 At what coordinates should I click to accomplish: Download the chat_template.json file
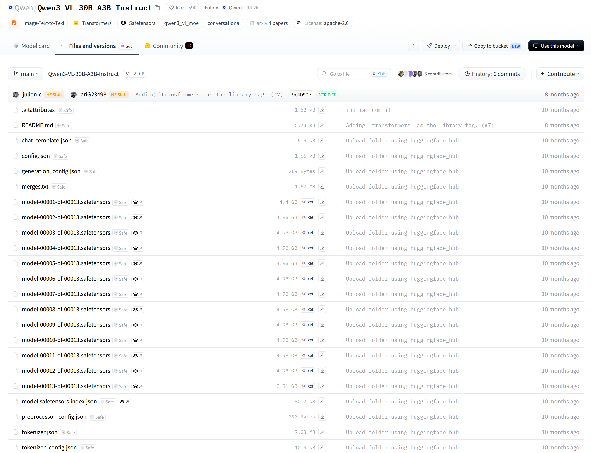coord(322,140)
